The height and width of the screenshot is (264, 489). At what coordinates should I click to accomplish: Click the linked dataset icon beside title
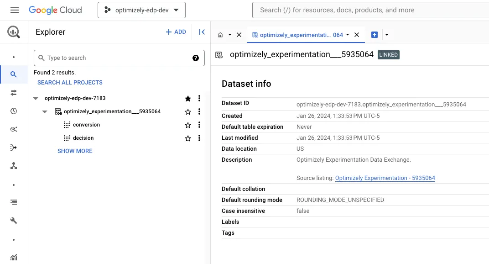[219, 55]
